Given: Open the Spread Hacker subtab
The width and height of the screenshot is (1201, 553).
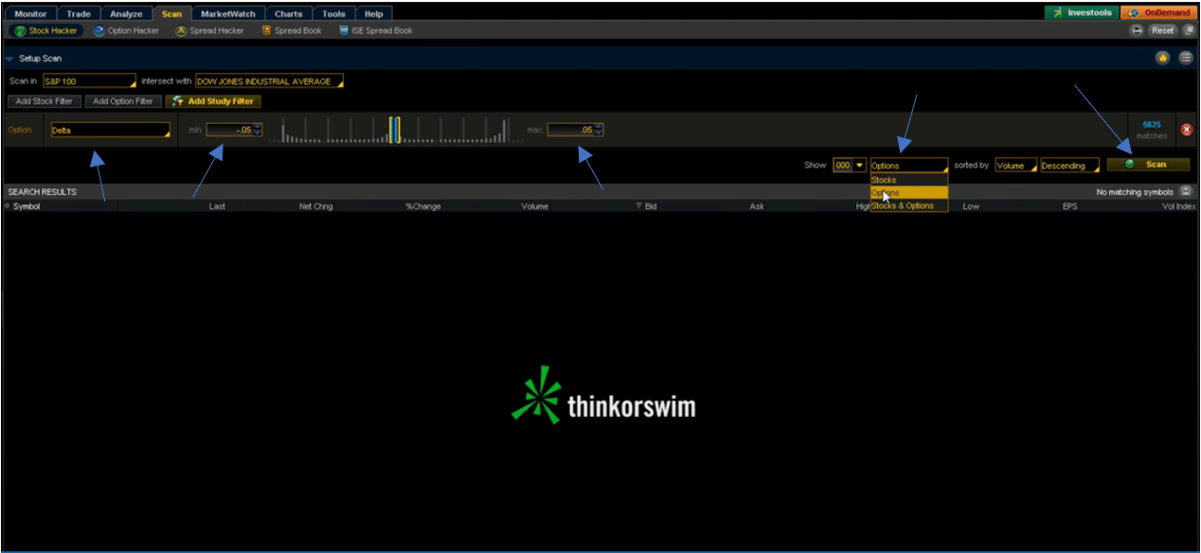Looking at the screenshot, I should 209,30.
